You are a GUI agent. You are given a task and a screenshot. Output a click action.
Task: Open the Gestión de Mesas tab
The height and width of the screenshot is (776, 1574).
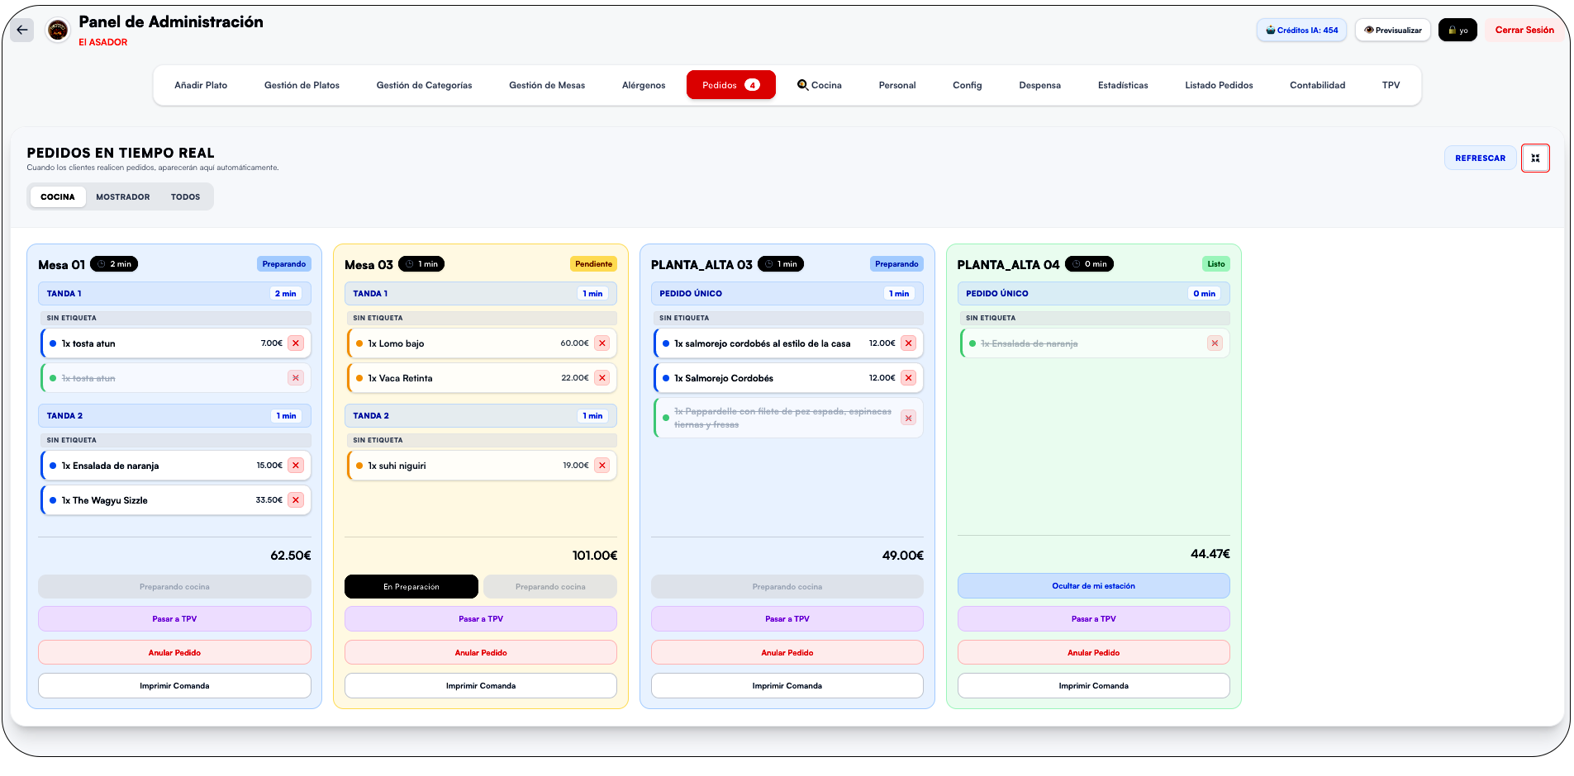pos(547,85)
